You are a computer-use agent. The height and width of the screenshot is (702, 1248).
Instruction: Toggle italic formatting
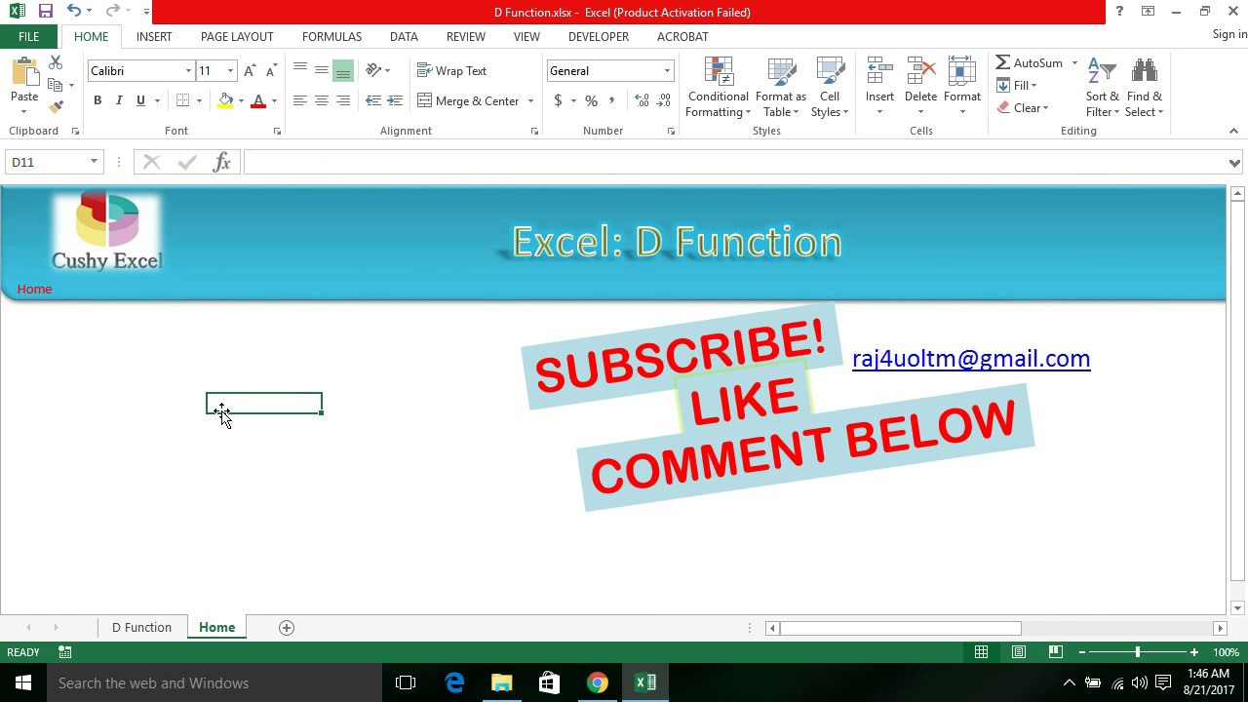[119, 100]
